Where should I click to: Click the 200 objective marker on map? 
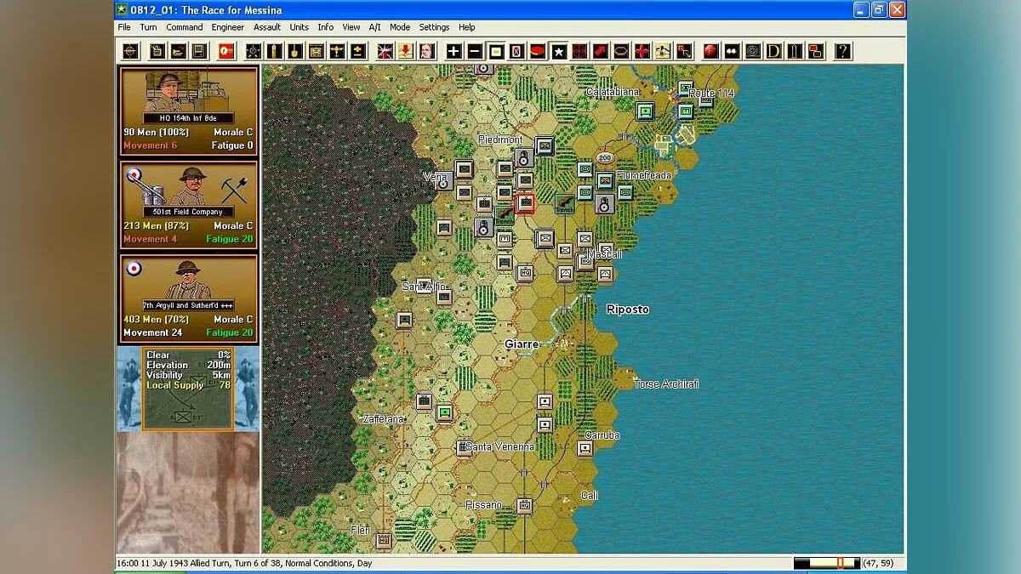605,158
